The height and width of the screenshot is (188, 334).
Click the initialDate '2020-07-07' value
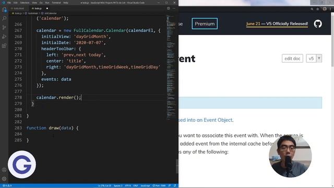point(88,43)
